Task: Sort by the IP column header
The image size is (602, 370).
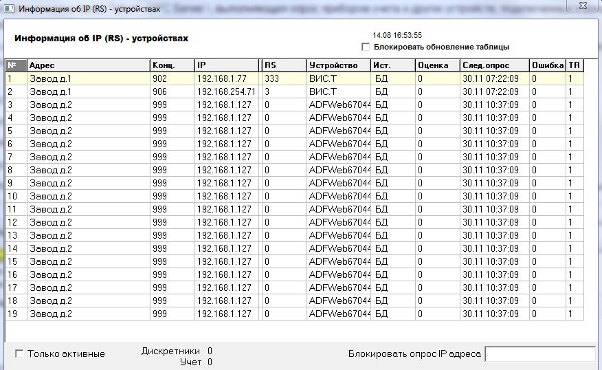Action: click(x=227, y=65)
